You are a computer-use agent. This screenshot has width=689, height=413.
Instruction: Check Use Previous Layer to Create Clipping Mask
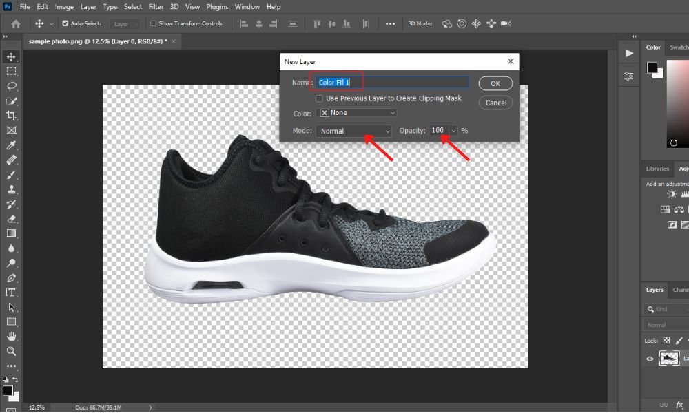[319, 98]
